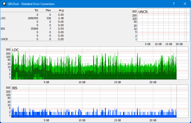This screenshot has width=191, height=123.
Task: Click the BIS row label in the table
Action: click(x=3, y=29)
